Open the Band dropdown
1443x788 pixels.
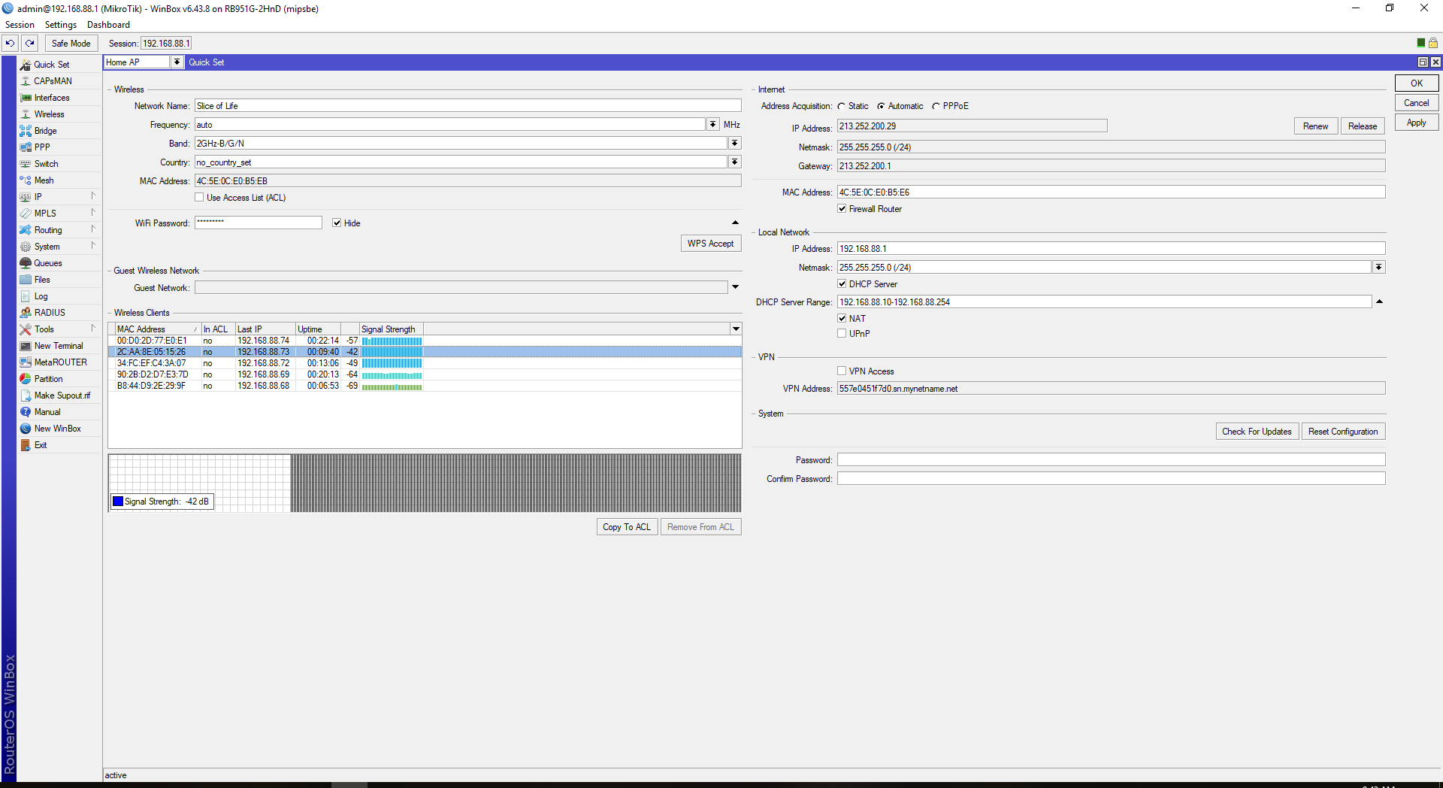[734, 142]
